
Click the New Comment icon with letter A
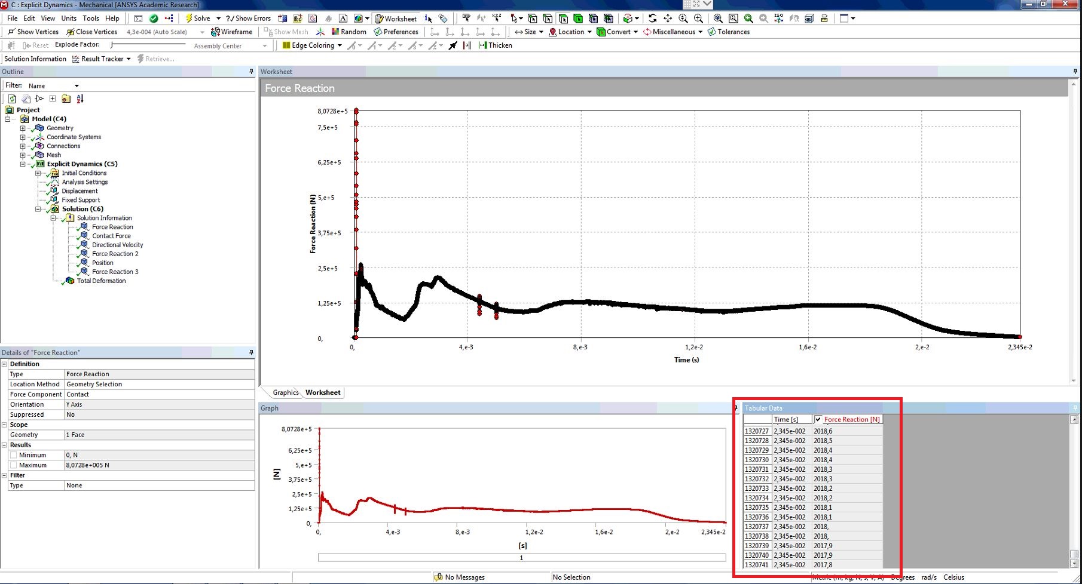click(343, 19)
